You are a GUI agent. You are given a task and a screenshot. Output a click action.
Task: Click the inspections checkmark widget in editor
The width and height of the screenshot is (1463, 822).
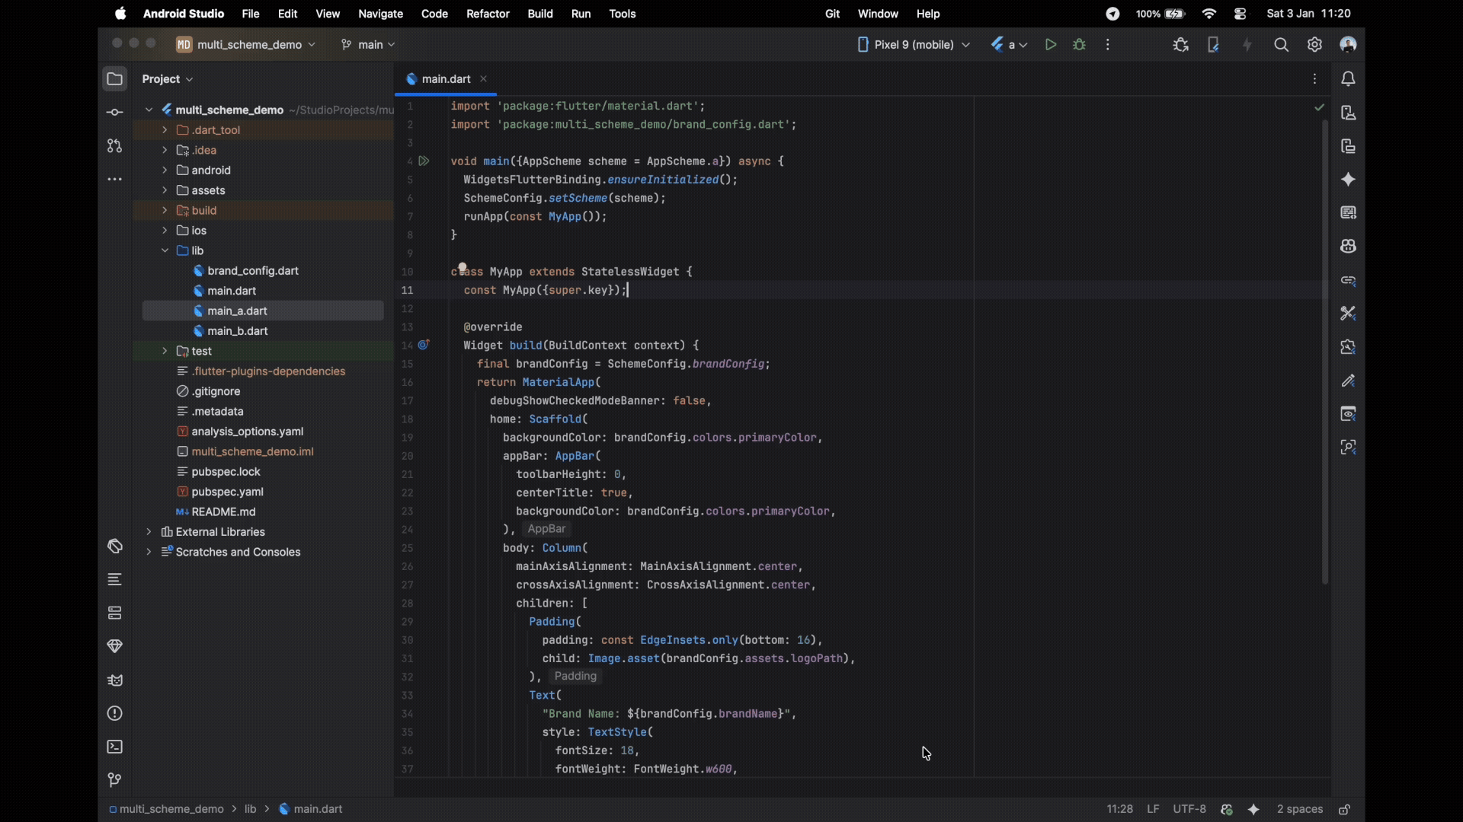tap(1319, 107)
